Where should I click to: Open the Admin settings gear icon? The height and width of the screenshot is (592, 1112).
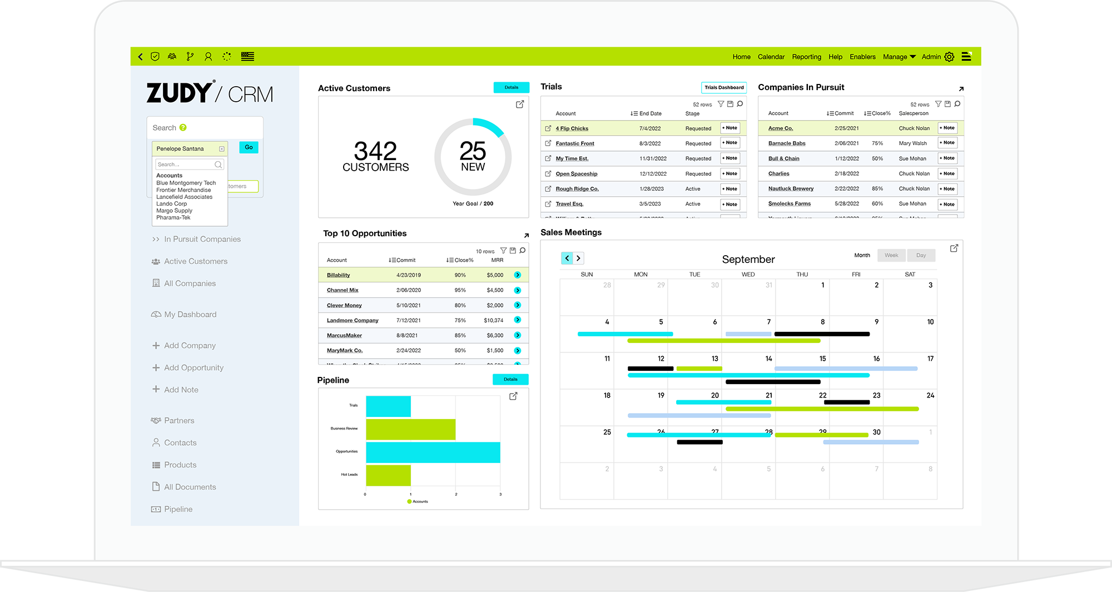pos(950,57)
